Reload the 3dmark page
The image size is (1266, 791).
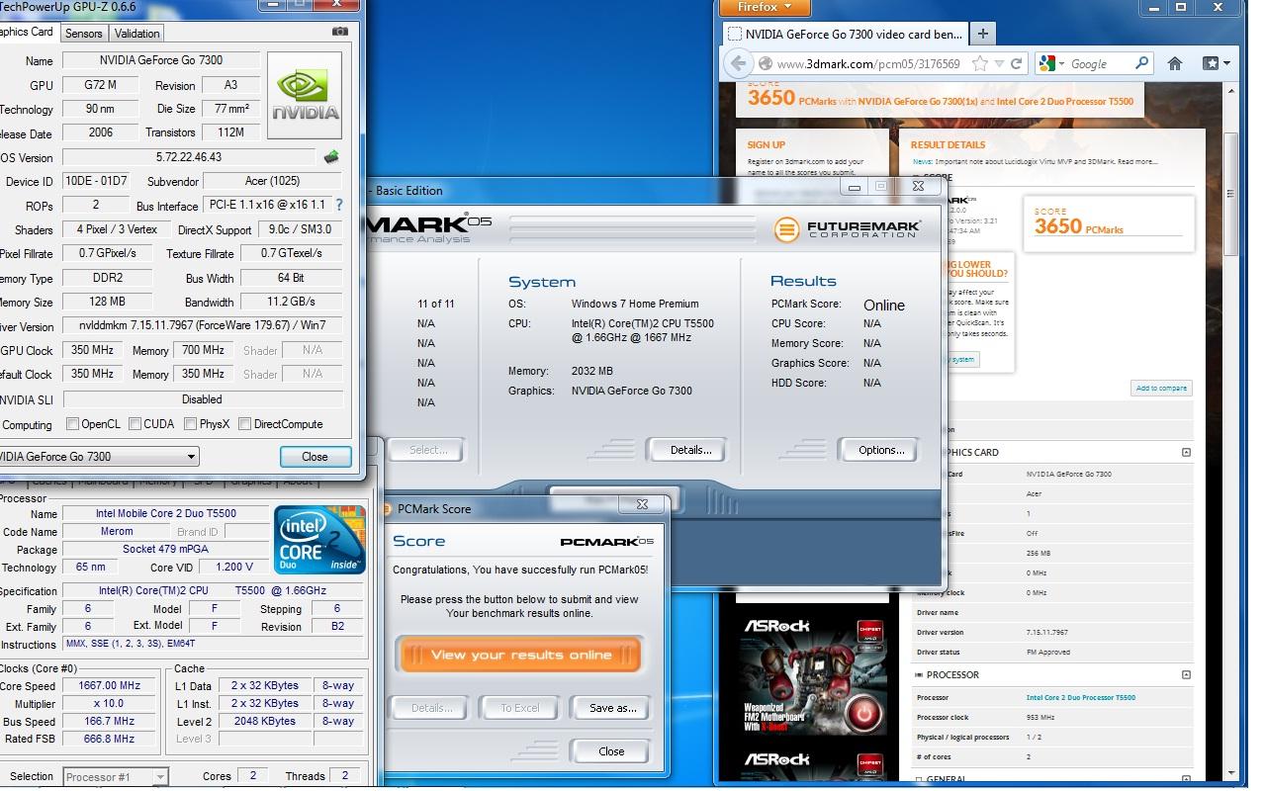(1016, 63)
